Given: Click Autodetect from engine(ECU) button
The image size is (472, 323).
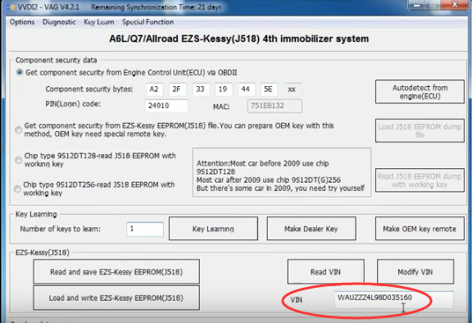Looking at the screenshot, I should (420, 92).
